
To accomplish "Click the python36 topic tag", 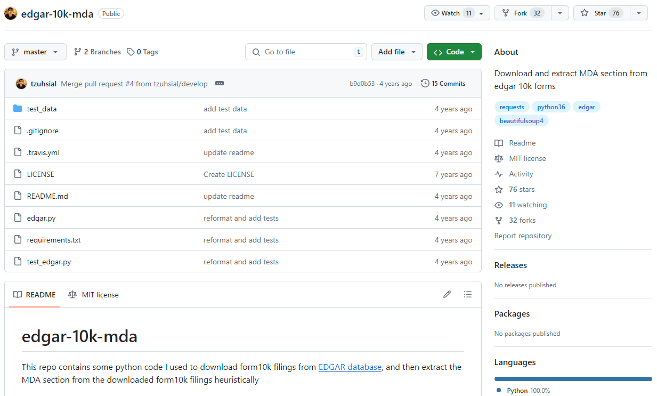I will point(551,107).
